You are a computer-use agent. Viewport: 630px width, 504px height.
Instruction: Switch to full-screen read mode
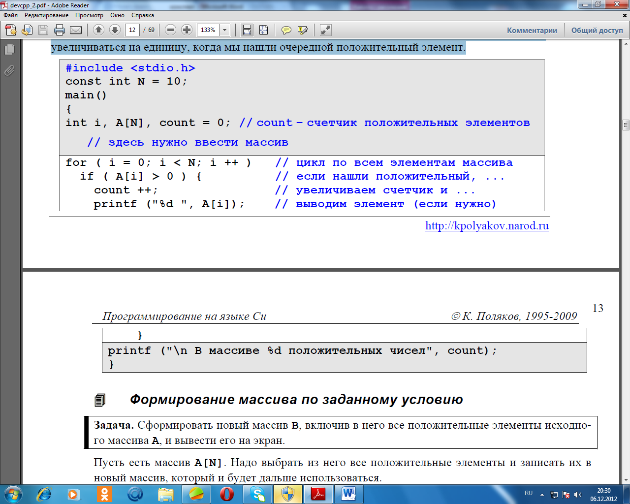click(x=325, y=30)
